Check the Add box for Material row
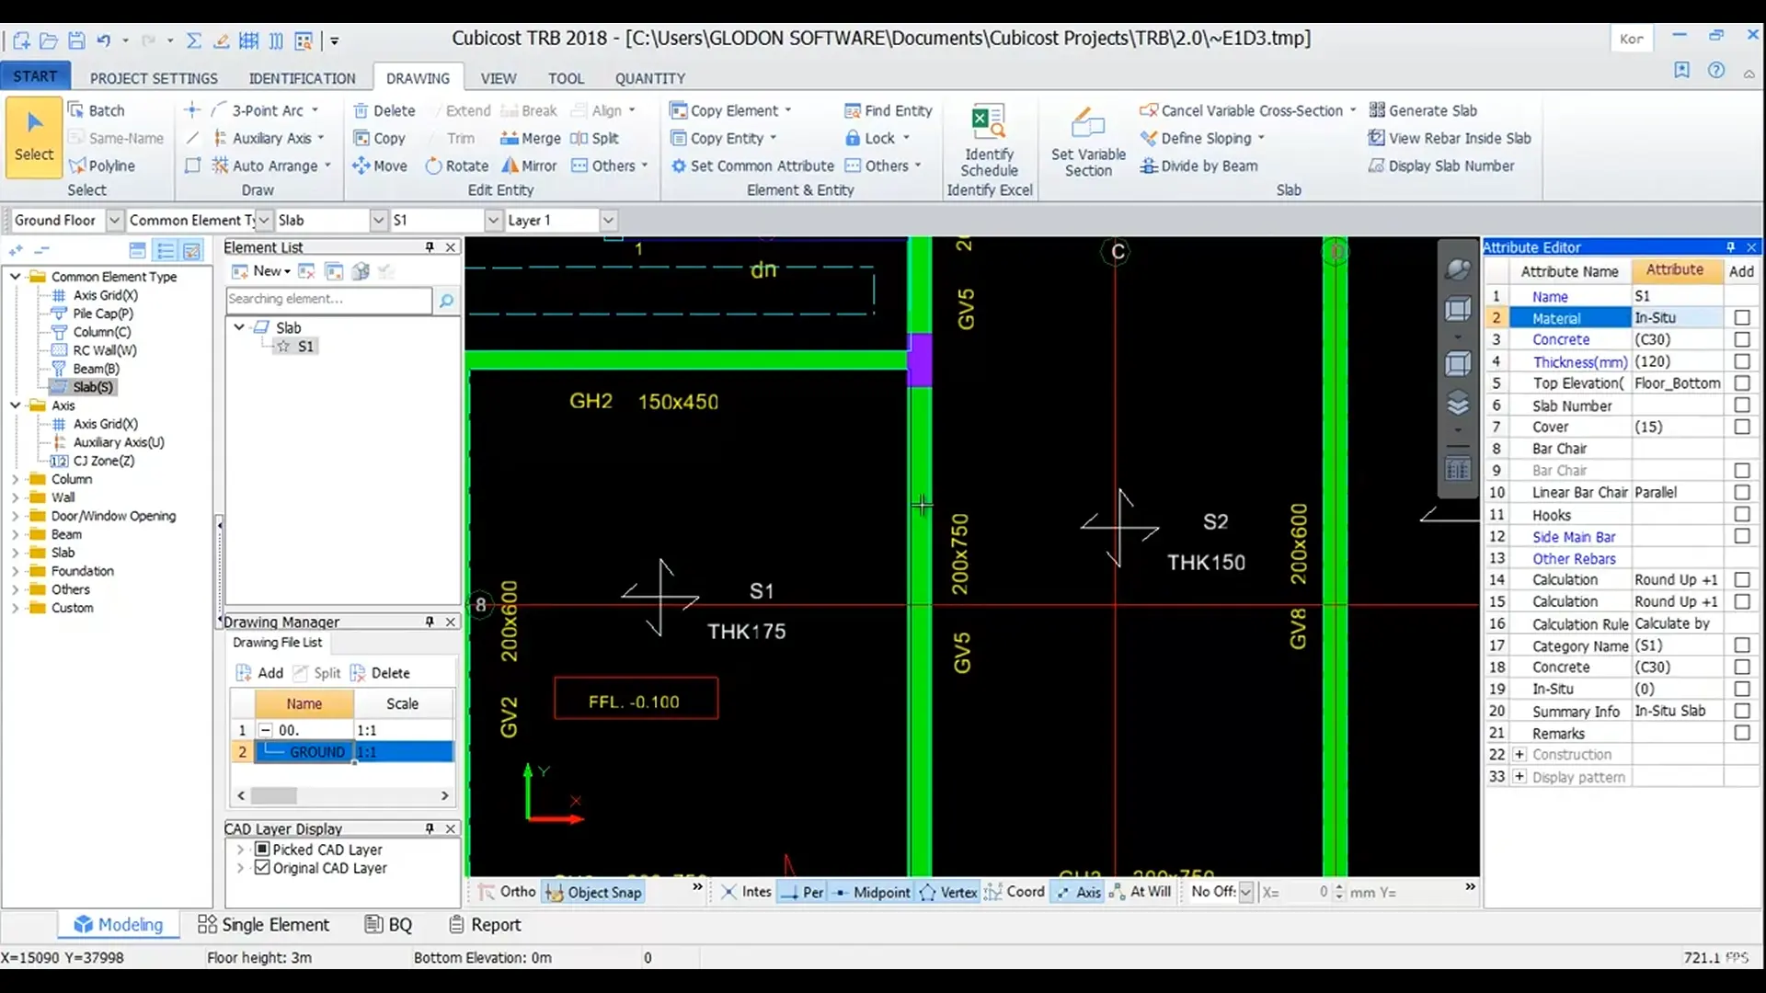Image resolution: width=1766 pixels, height=993 pixels. (x=1741, y=318)
